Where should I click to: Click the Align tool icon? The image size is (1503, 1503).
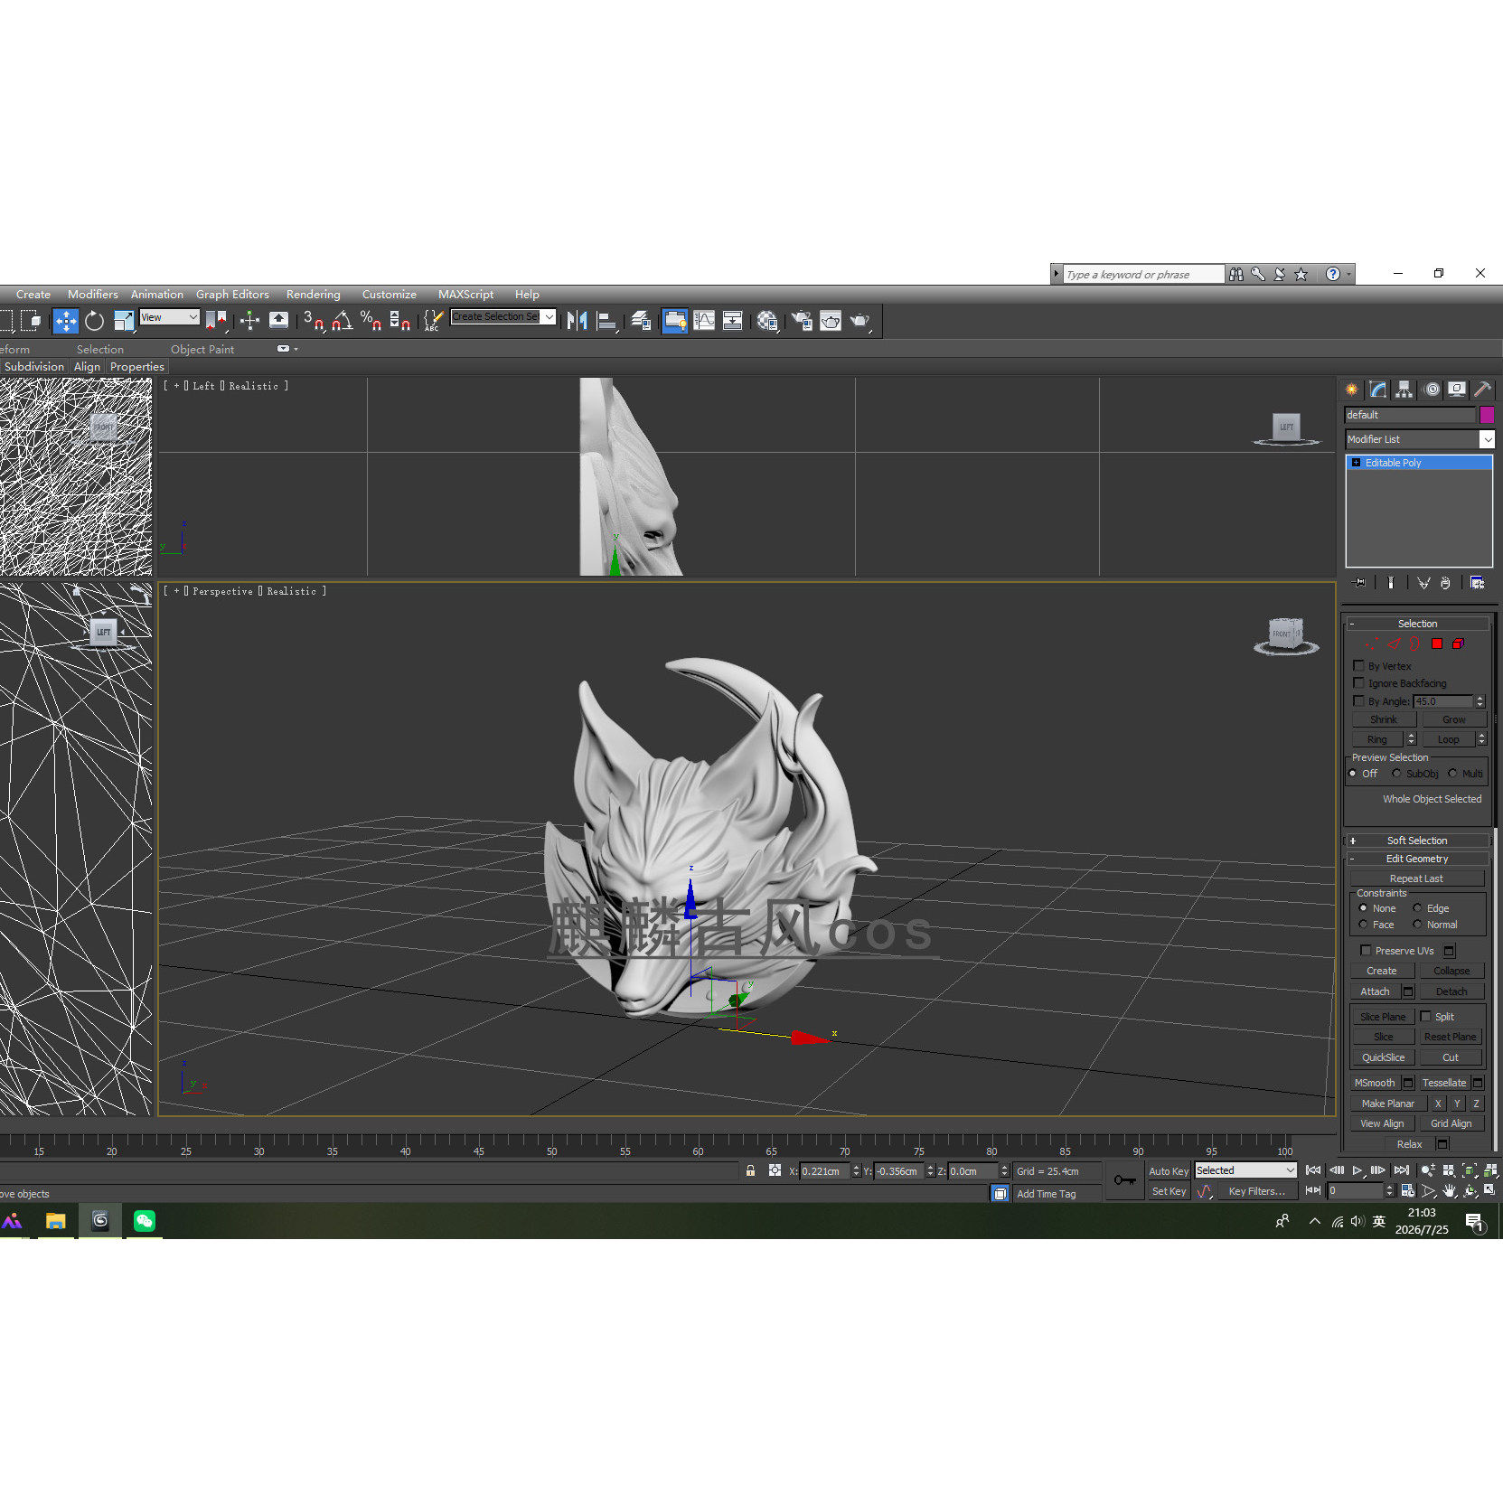(x=606, y=321)
